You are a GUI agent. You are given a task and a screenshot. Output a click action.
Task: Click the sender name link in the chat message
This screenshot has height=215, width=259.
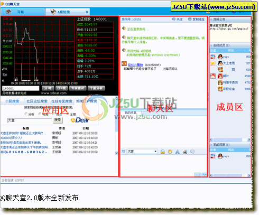pyautogui.click(x=135, y=65)
